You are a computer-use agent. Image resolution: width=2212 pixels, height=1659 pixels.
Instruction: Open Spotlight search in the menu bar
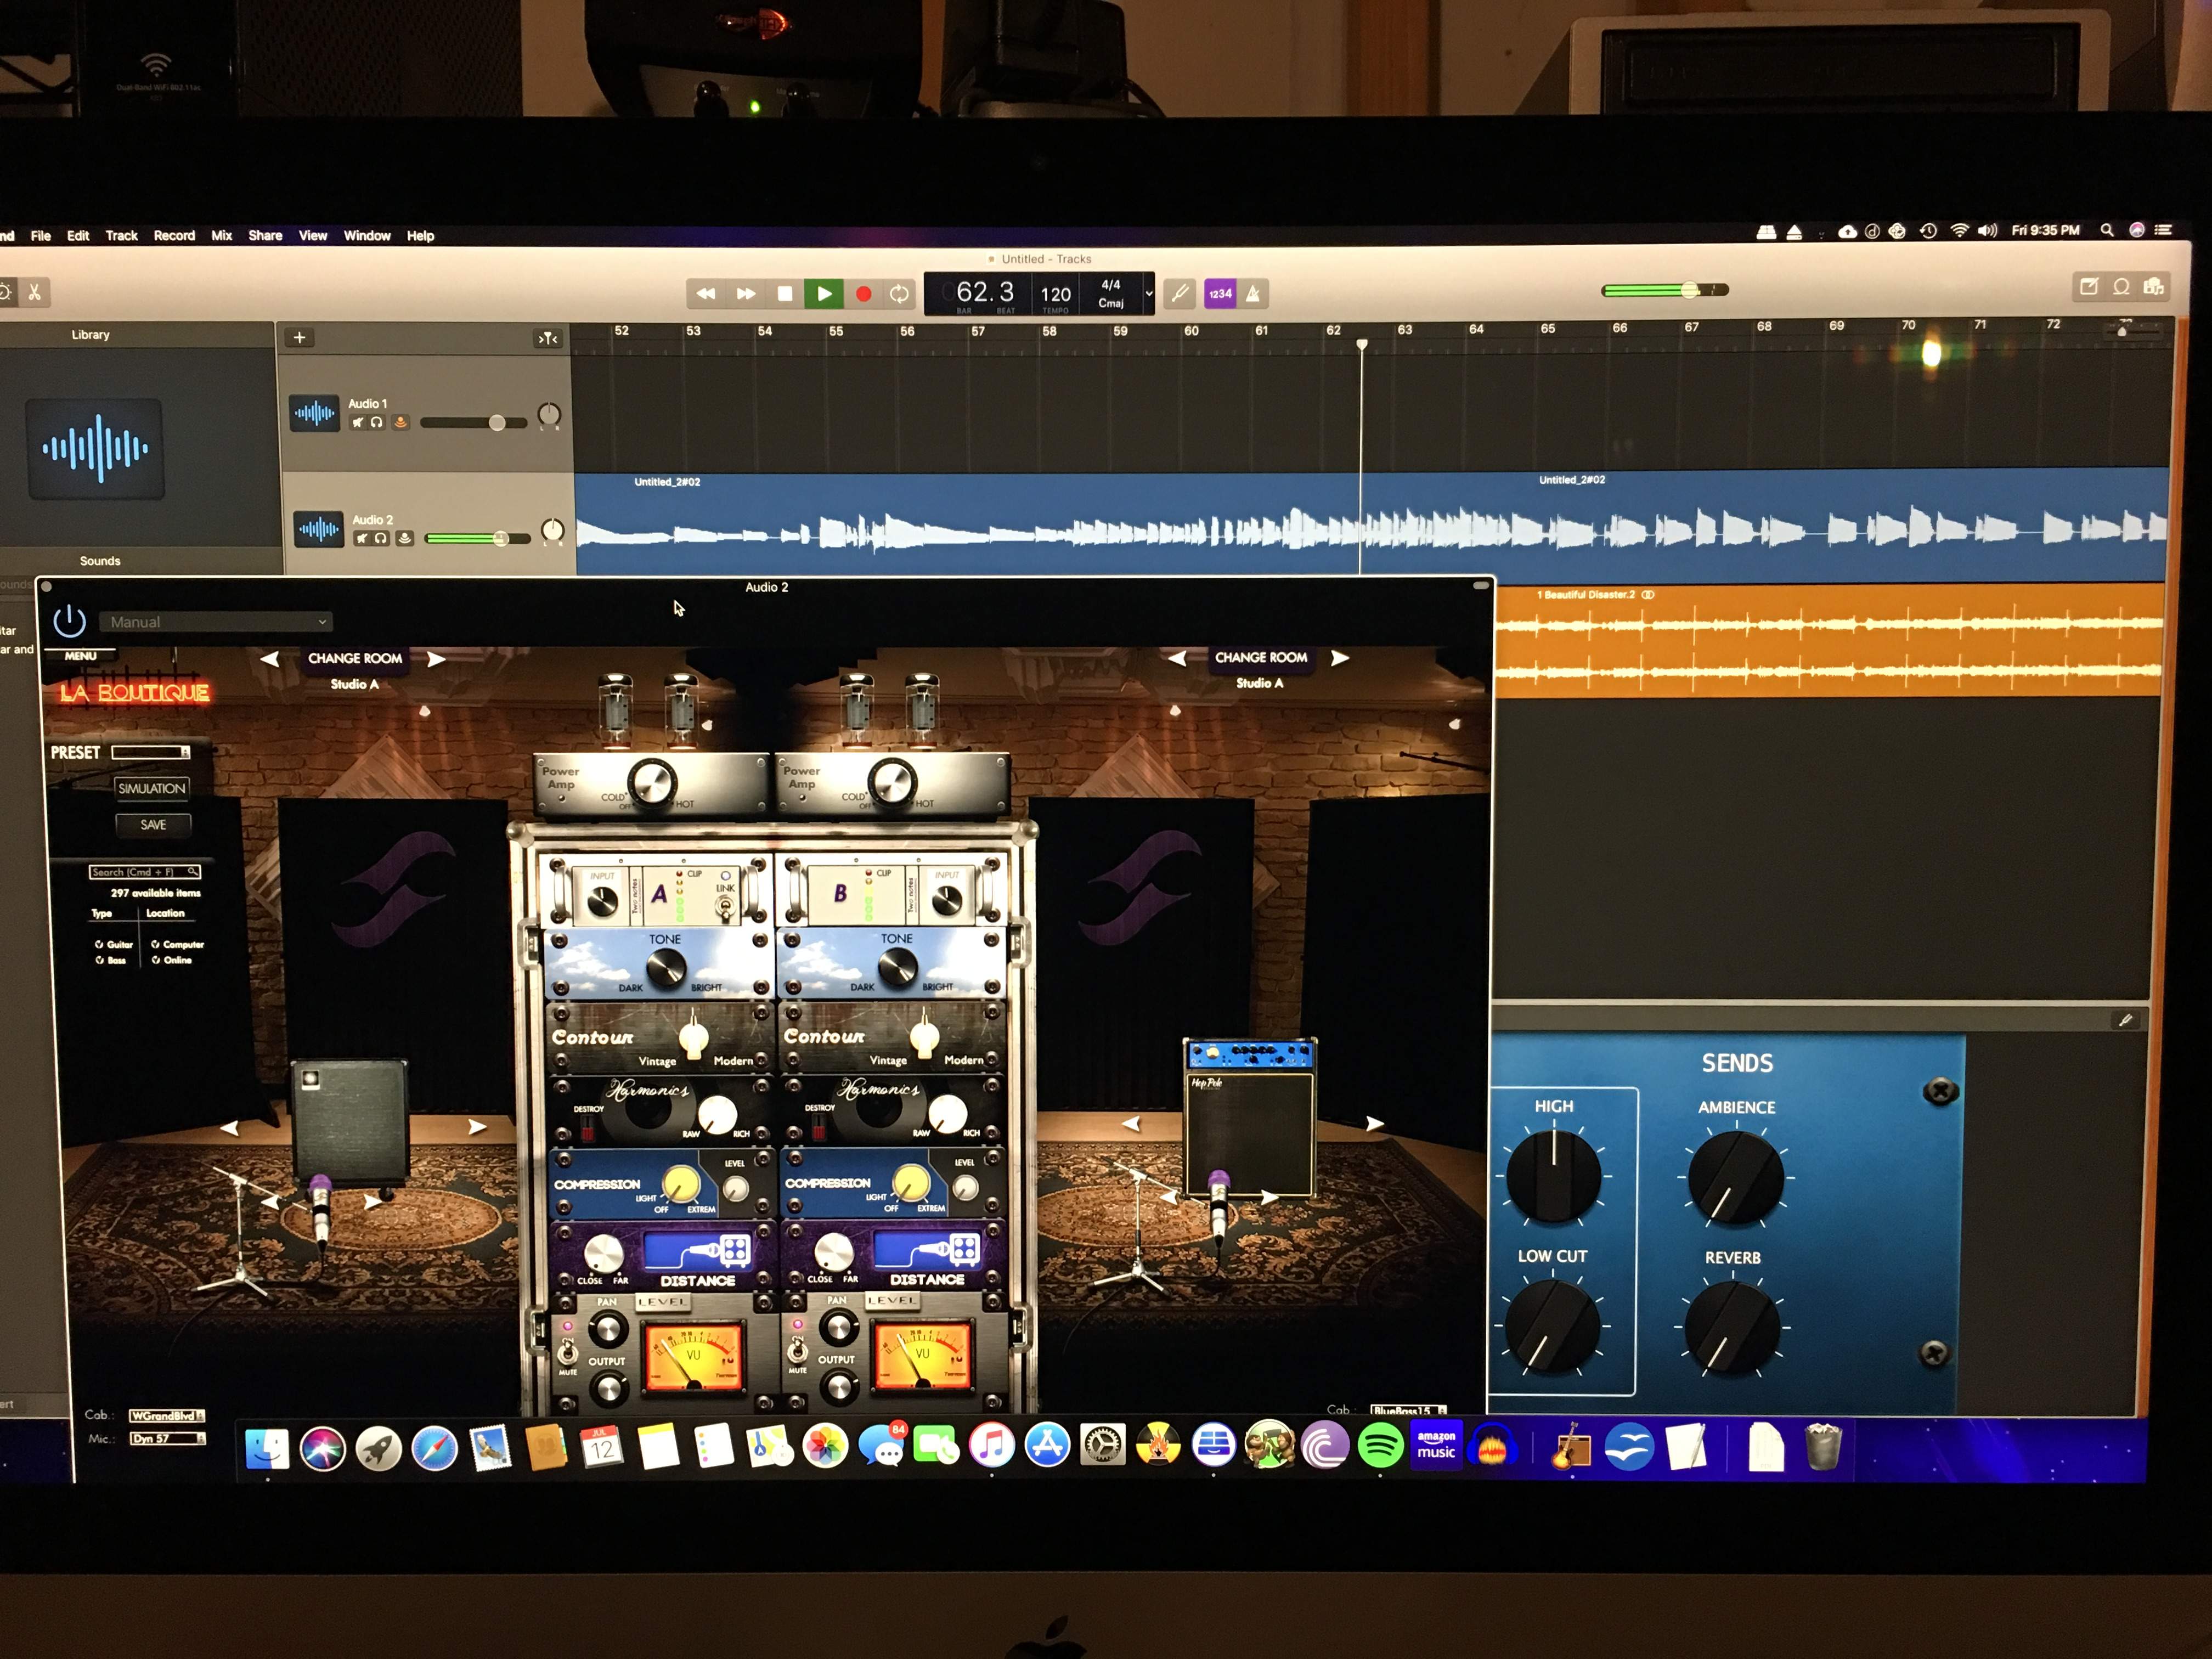(2107, 230)
